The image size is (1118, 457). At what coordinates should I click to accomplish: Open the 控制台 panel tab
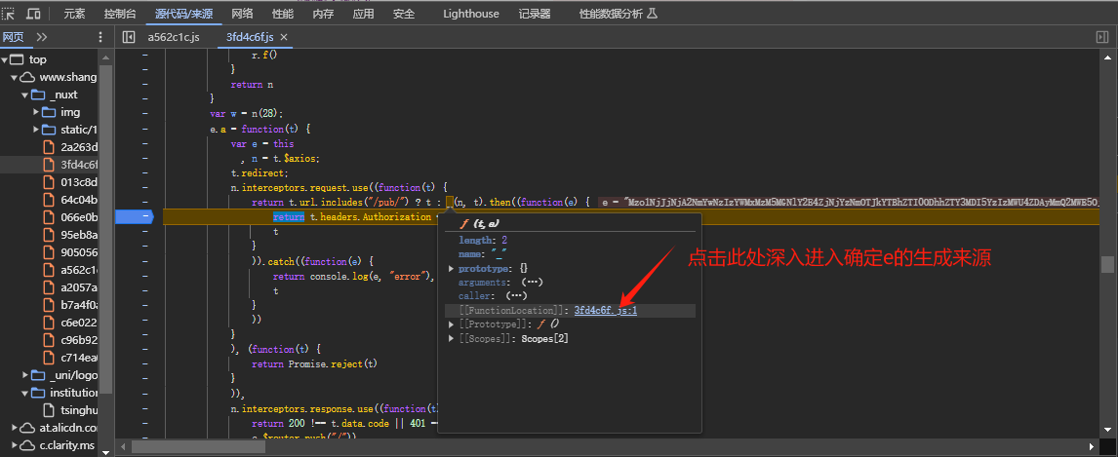pos(120,14)
